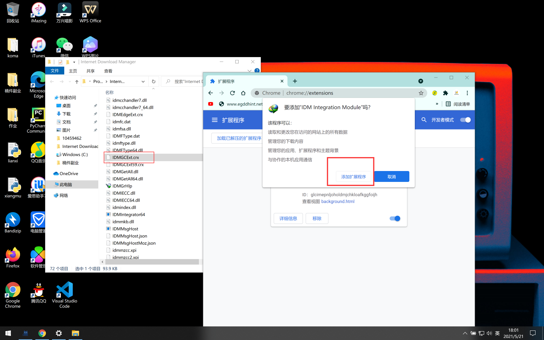Select the 扩展程序 Chrome tab
Image resolution: width=544 pixels, height=340 pixels.
[x=247, y=81]
